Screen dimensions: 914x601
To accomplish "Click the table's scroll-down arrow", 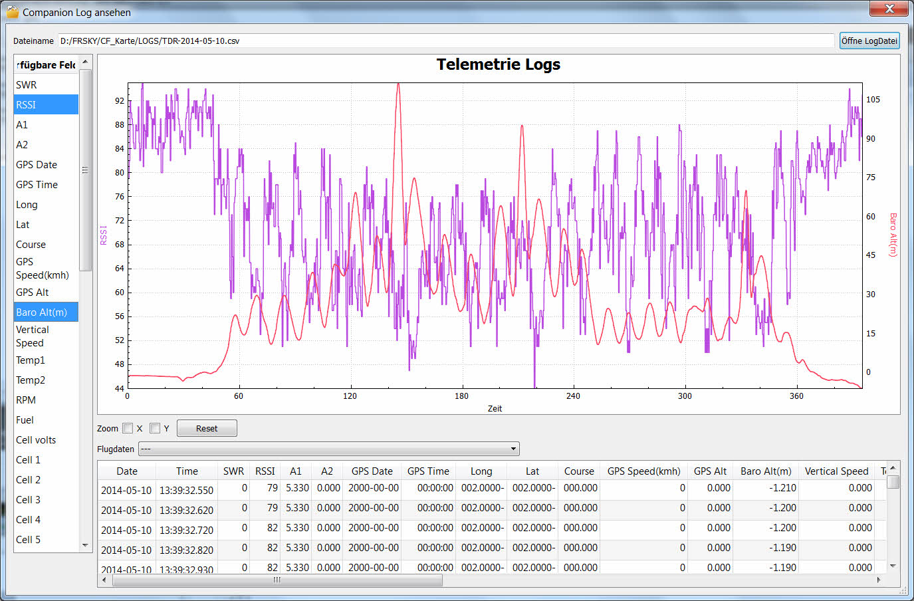I will [893, 566].
